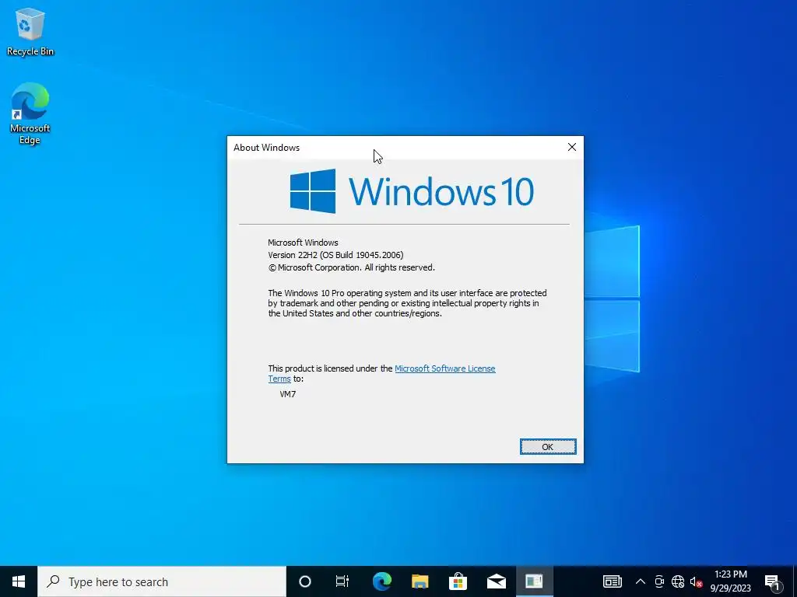797x597 pixels.
Task: Open Task View on the taskbar
Action: (342, 581)
